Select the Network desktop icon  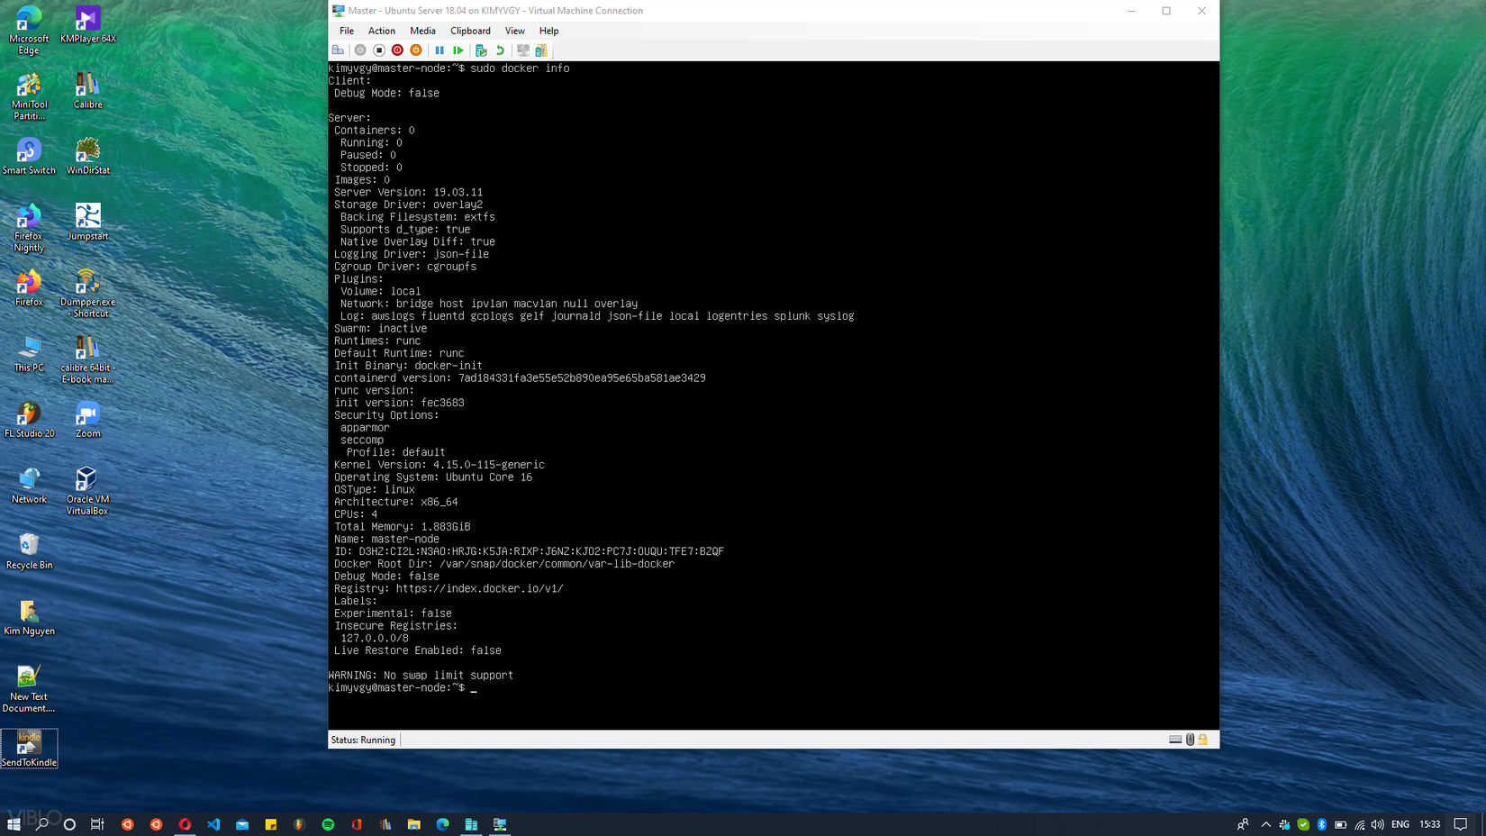29,486
